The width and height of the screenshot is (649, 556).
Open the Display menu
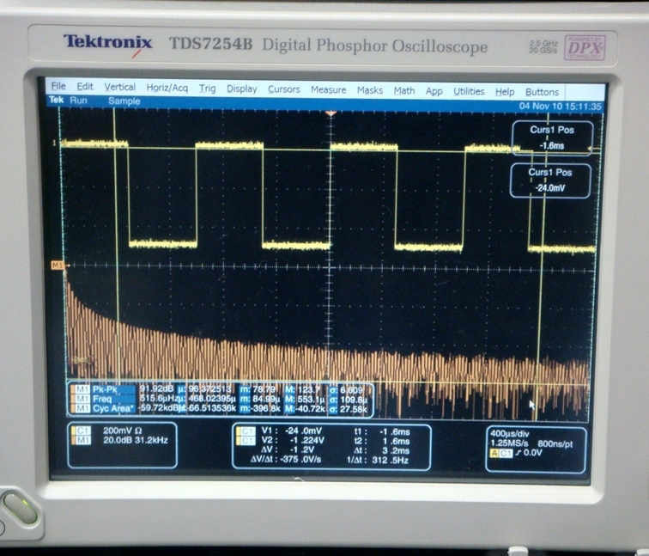click(242, 89)
